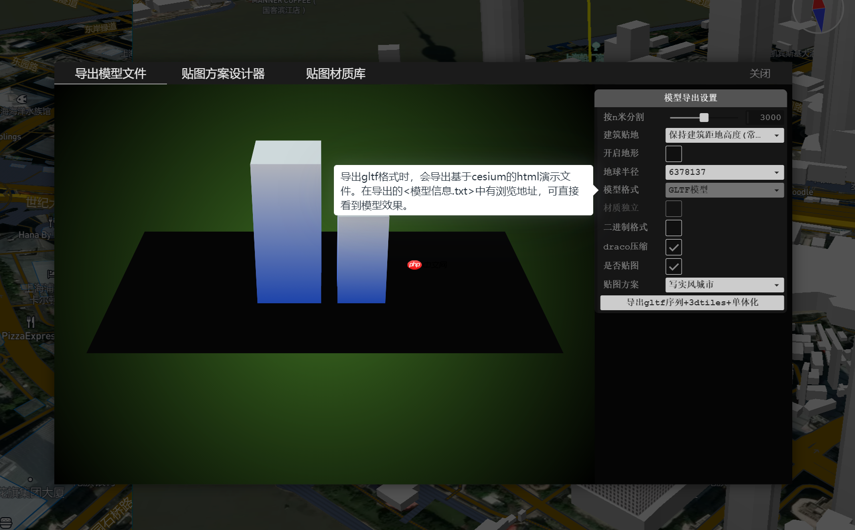Uncheck the 是否贴图 option

click(x=674, y=266)
